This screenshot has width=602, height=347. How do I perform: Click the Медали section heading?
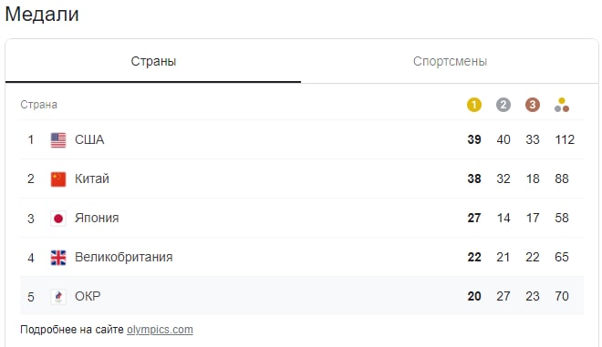click(x=42, y=15)
